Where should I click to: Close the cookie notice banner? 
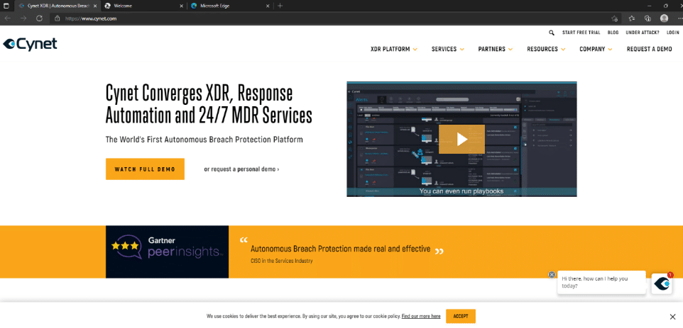(672, 316)
